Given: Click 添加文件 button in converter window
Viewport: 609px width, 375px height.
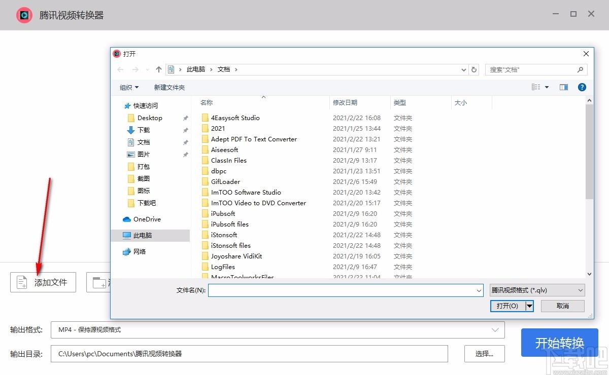Looking at the screenshot, I should tap(43, 282).
